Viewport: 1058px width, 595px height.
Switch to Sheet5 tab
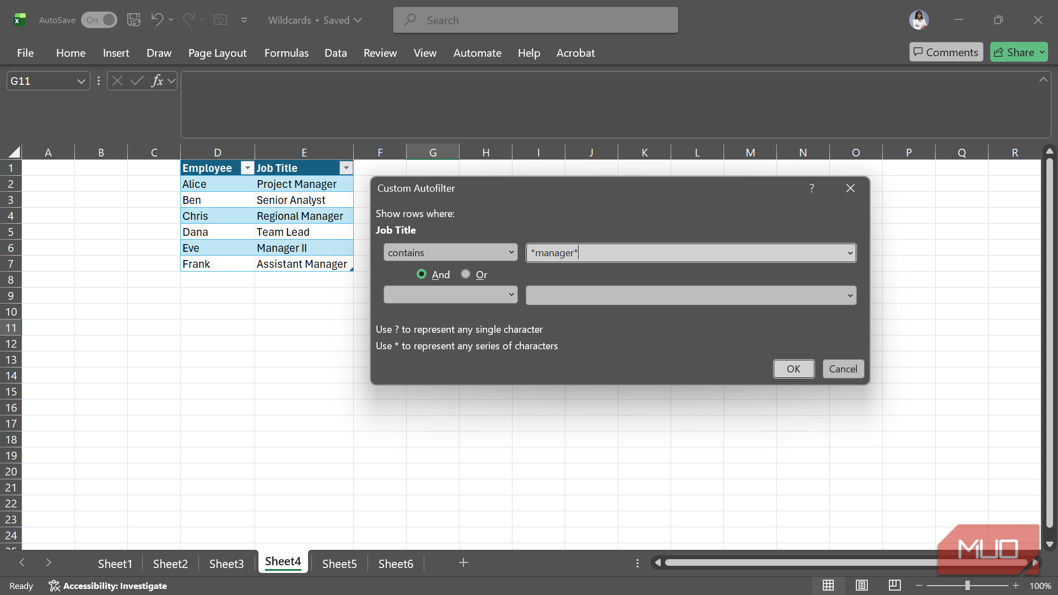(x=339, y=564)
